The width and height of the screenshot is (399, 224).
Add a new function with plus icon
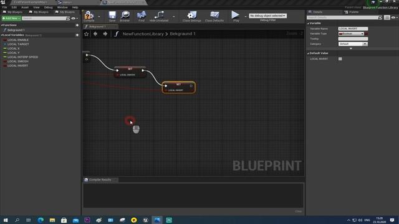click(77, 25)
